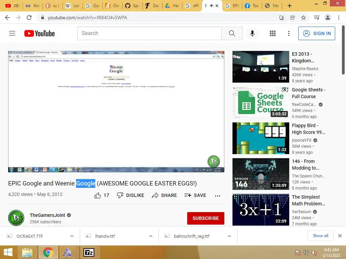Expand OCRAEXT.TTF download options

[x=72, y=236]
